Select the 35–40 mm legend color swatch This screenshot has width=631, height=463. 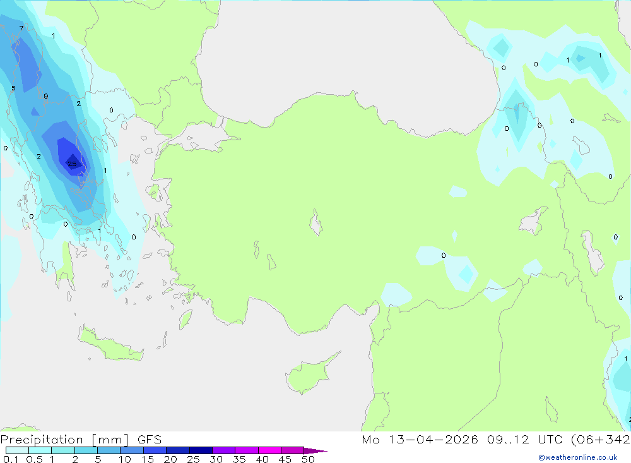[x=246, y=450]
